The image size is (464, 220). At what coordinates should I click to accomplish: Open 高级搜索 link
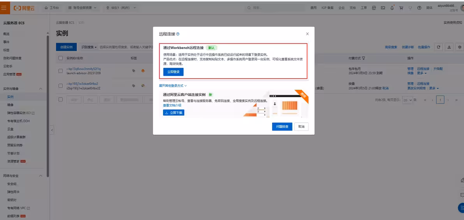point(391,47)
